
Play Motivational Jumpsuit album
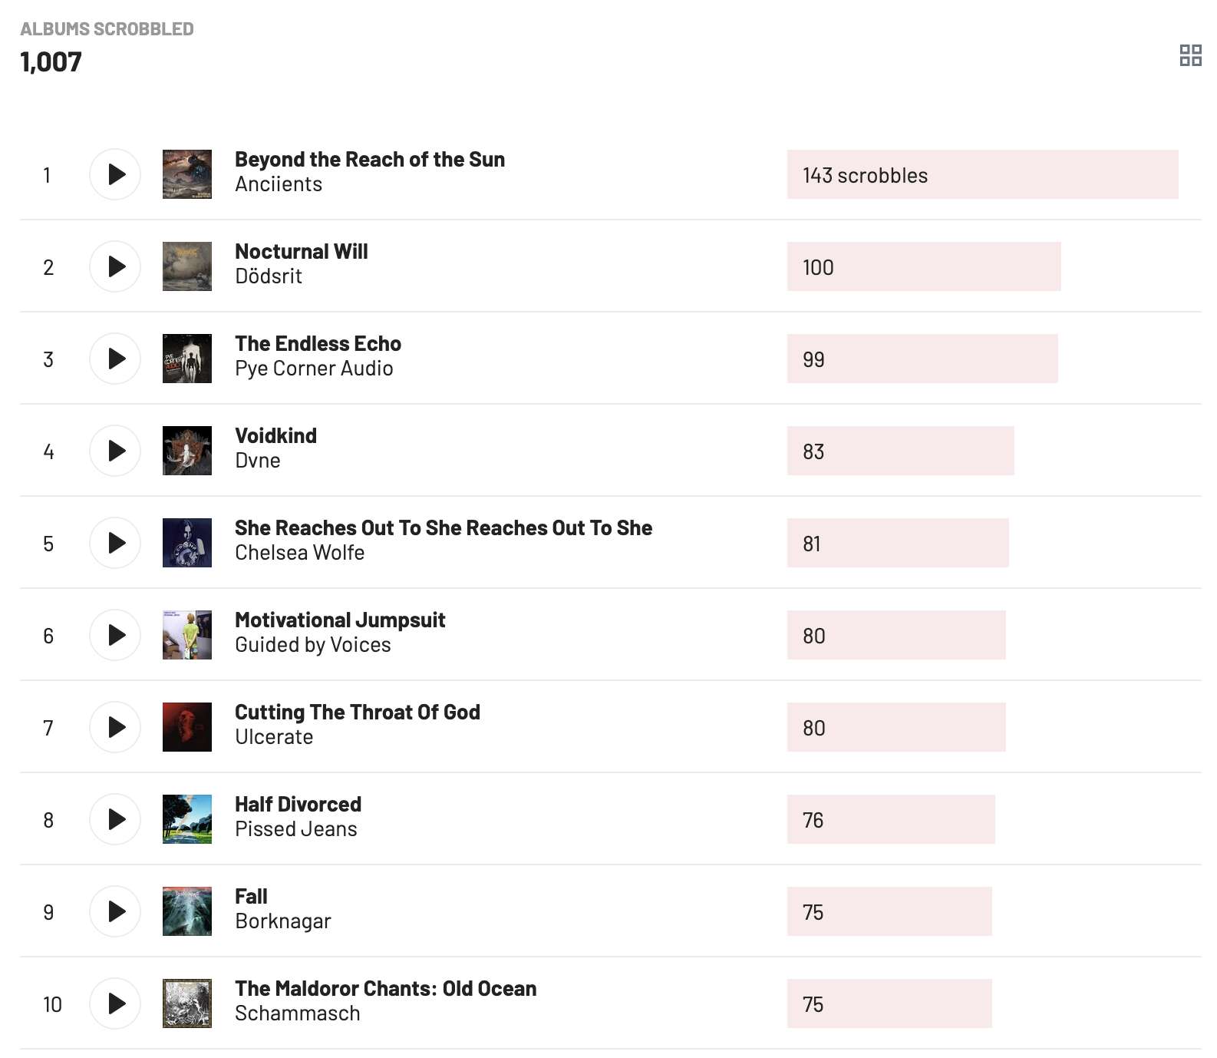coord(115,635)
